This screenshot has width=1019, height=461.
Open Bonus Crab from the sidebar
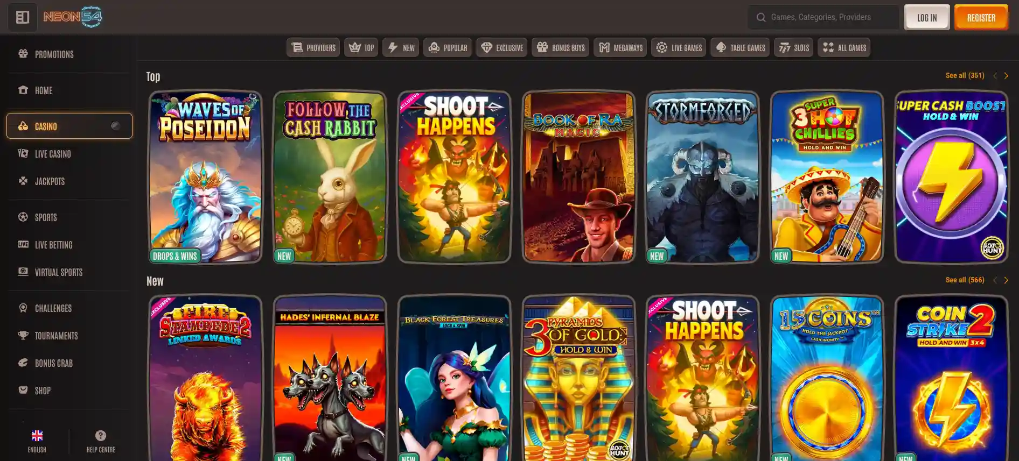coord(53,363)
